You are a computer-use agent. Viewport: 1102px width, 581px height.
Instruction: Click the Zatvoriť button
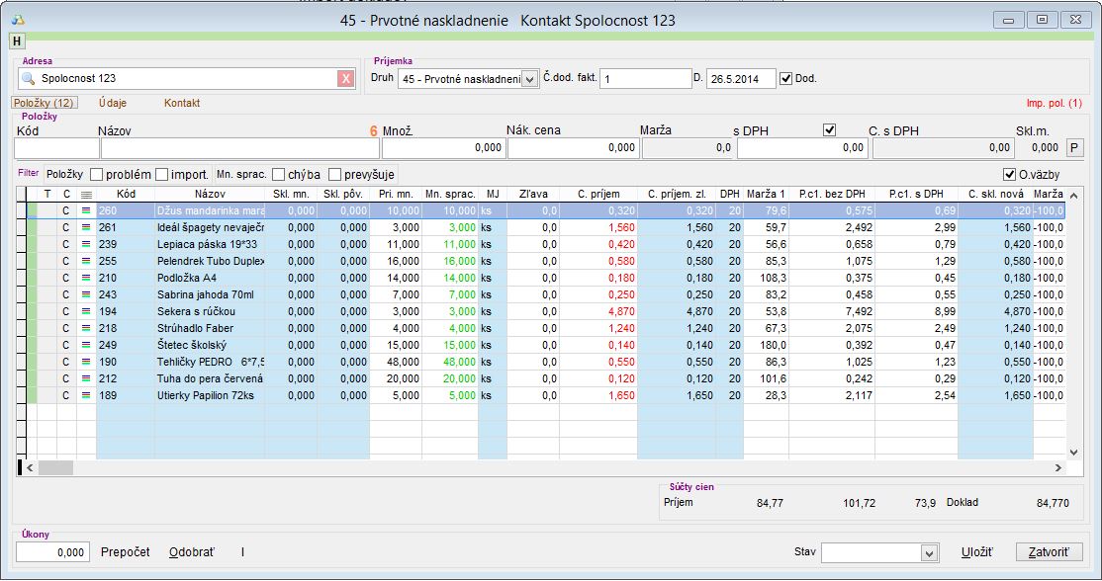(x=1050, y=552)
